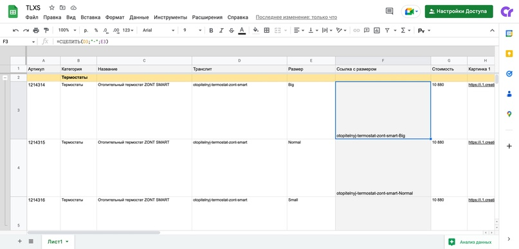The image size is (519, 249).
Task: Select the paint format roller tool
Action: coord(46,30)
